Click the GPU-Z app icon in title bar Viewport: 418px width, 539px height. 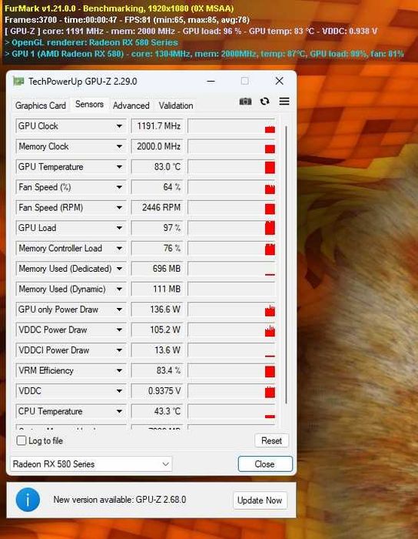click(18, 82)
